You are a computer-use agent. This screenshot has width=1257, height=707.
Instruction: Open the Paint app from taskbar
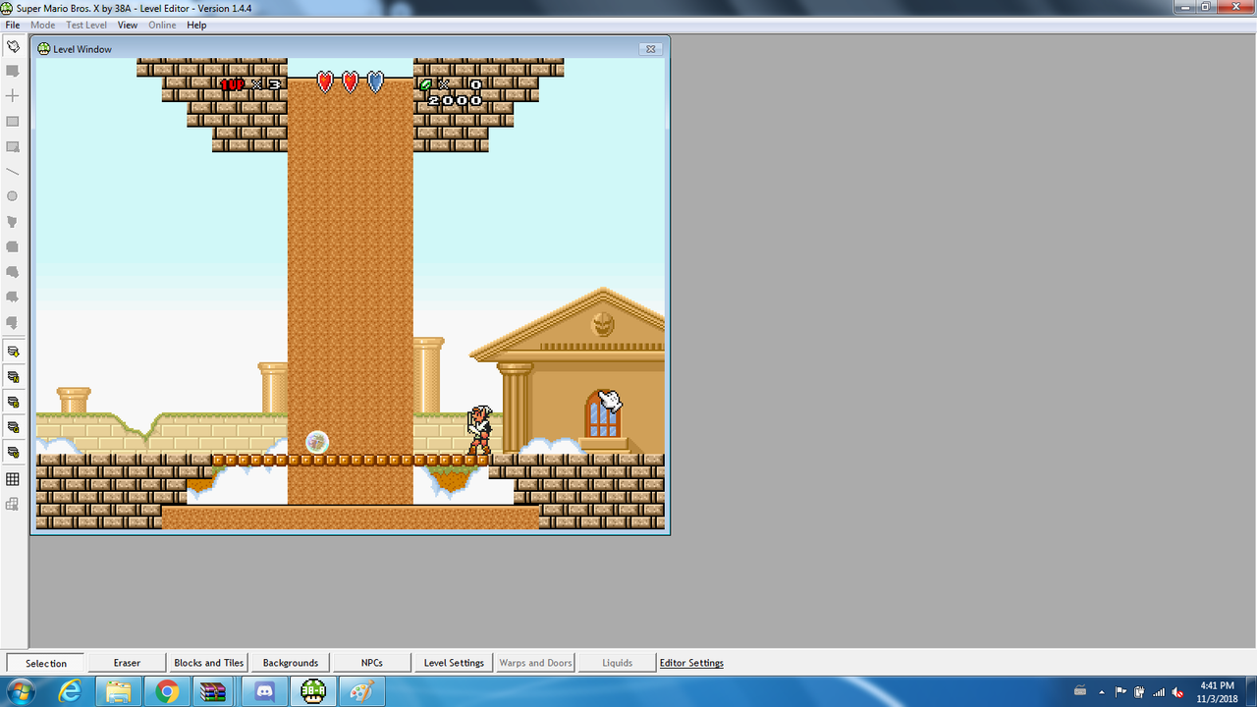tap(361, 691)
